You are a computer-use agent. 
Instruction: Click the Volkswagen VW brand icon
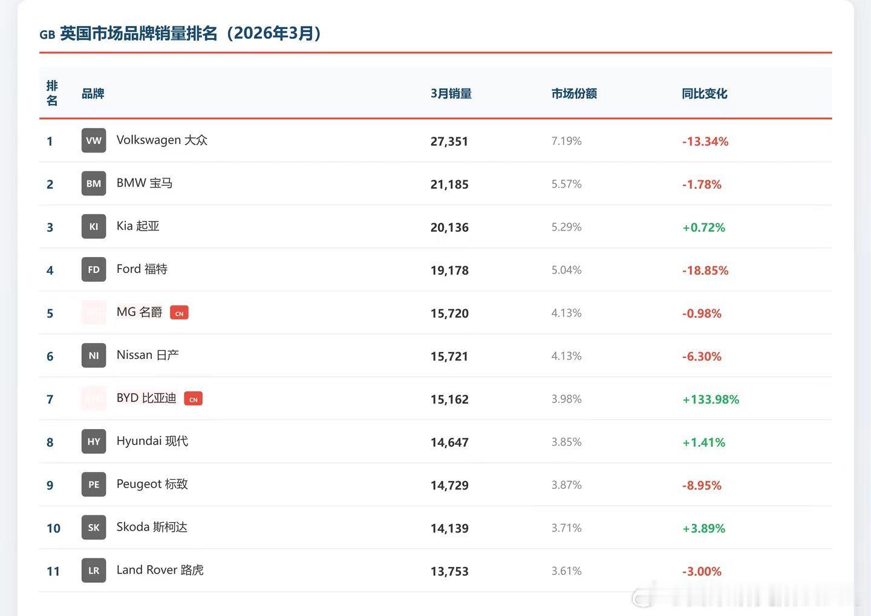[93, 140]
